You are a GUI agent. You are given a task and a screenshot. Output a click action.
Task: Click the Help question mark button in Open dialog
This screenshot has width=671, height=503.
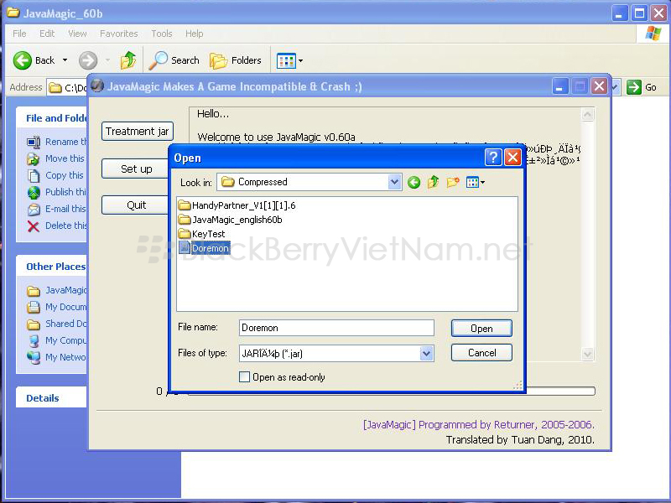pyautogui.click(x=493, y=158)
